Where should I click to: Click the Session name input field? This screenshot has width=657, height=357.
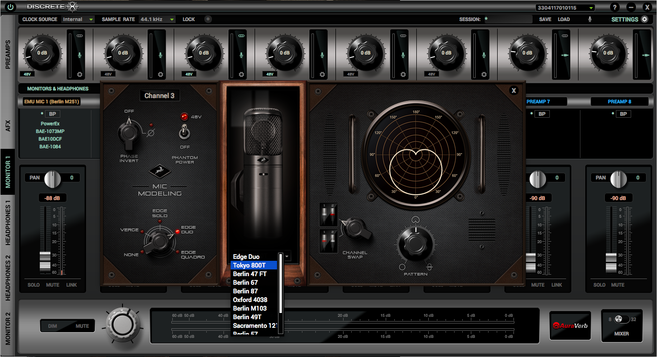tap(508, 19)
